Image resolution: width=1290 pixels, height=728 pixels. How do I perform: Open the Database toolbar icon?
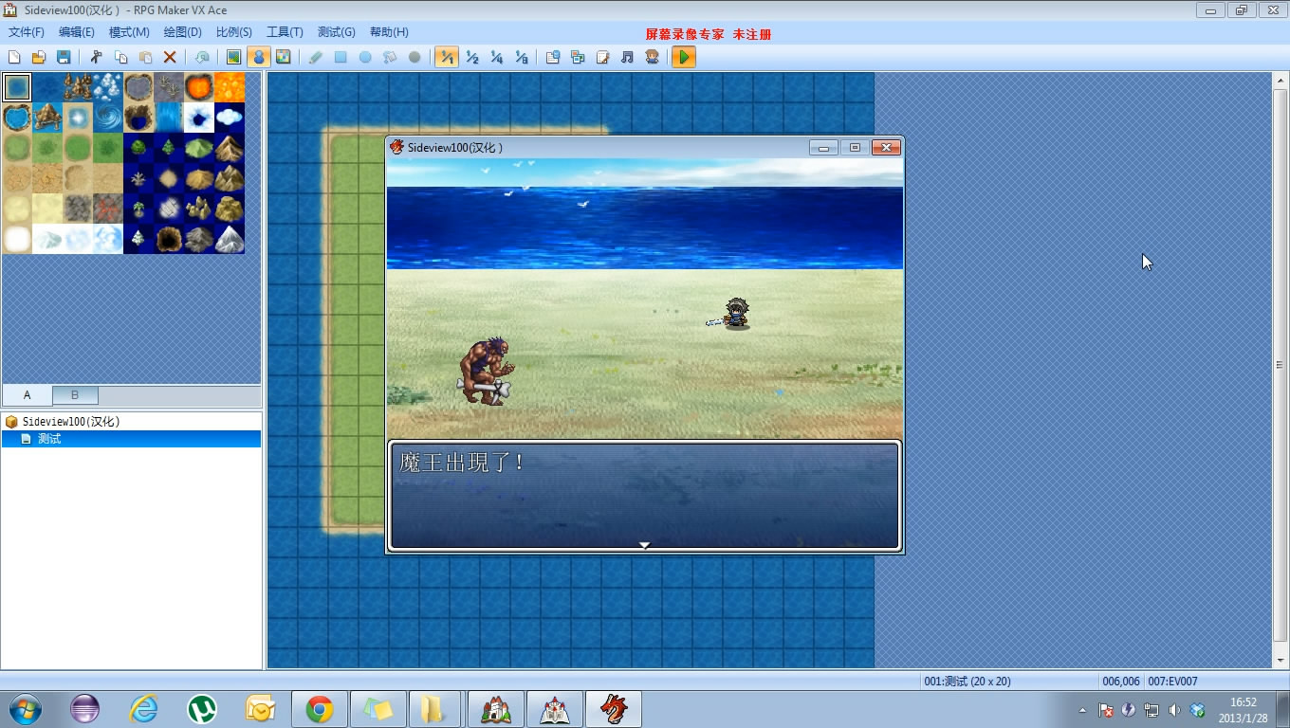pyautogui.click(x=553, y=57)
